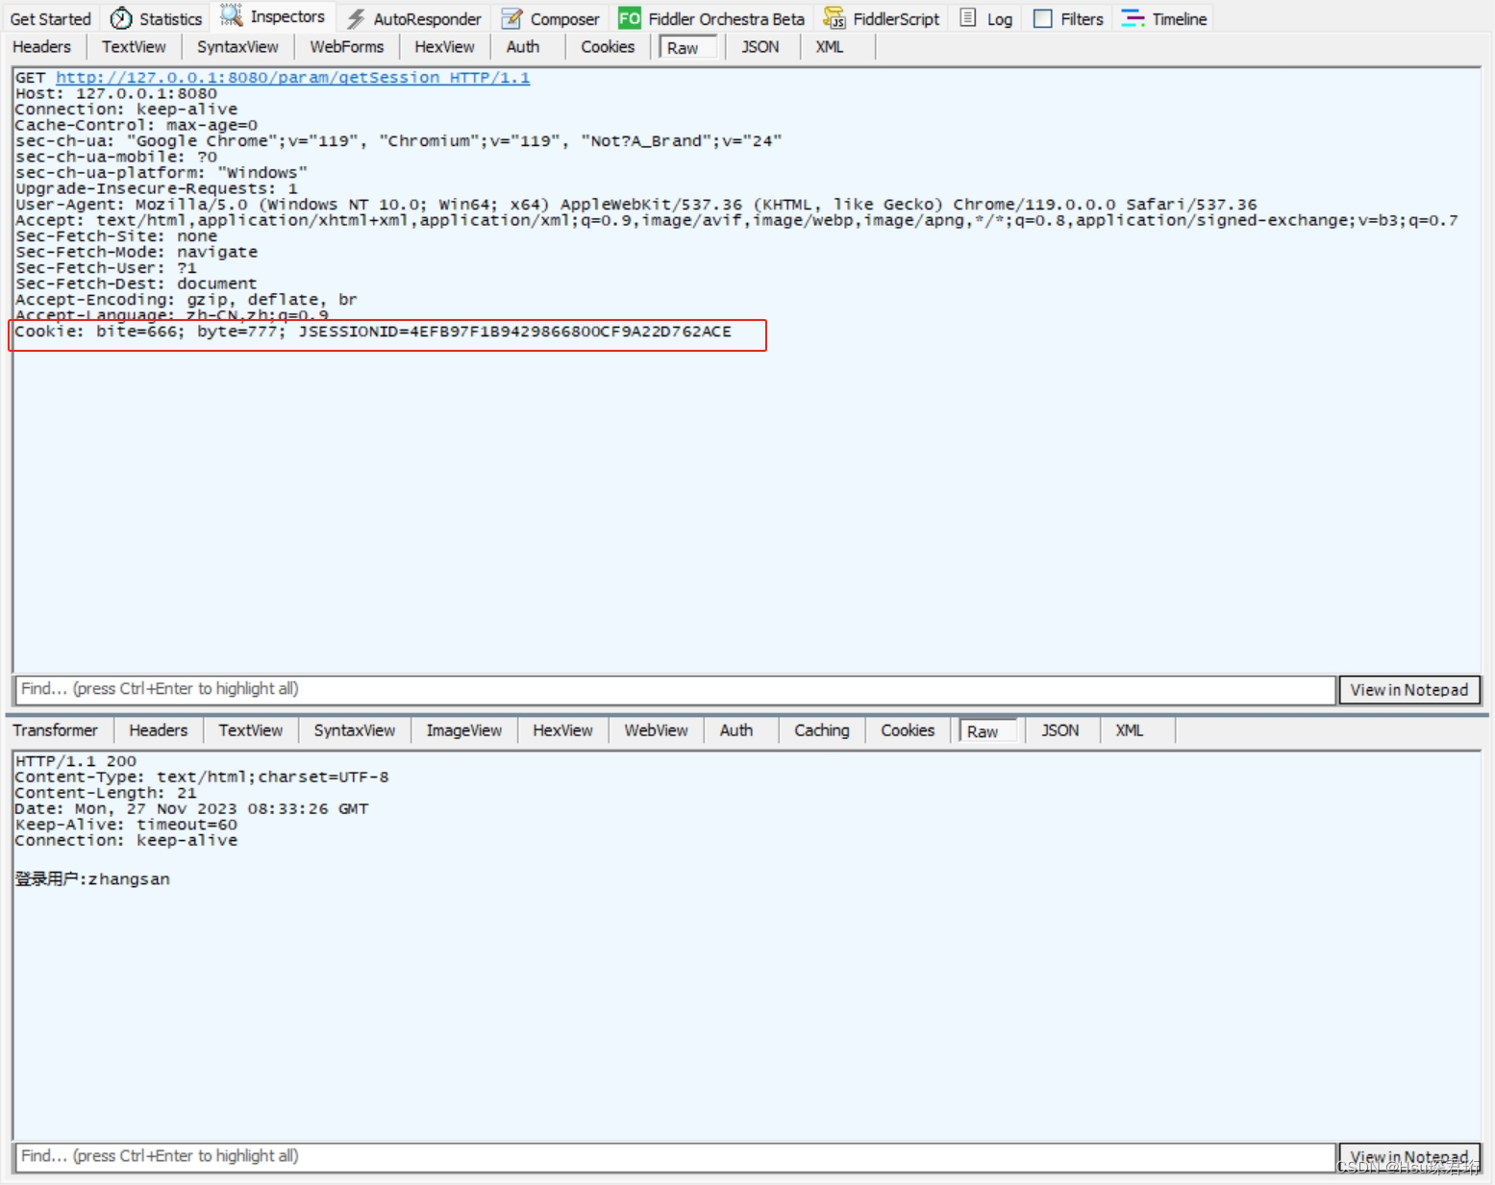The width and height of the screenshot is (1495, 1185).
Task: Click the User-Agent header line
Action: pyautogui.click(x=635, y=205)
